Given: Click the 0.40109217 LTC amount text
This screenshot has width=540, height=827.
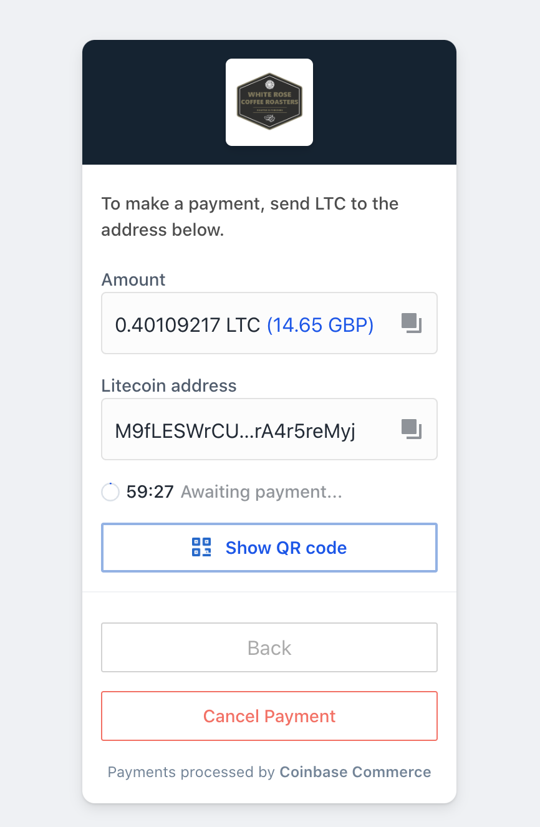Looking at the screenshot, I should 187,324.
